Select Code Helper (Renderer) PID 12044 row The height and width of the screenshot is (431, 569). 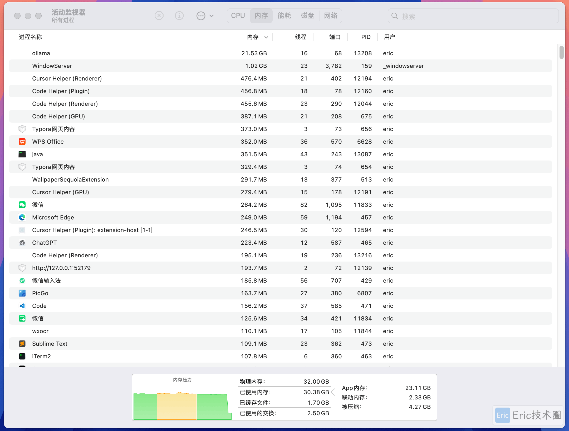tap(280, 104)
